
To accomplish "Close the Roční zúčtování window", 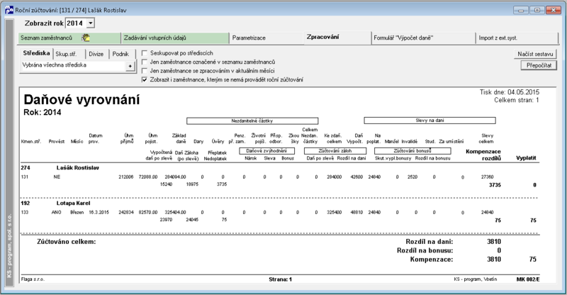I will [554, 10].
